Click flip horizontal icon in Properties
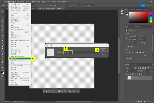 pyautogui.click(x=142, y=43)
